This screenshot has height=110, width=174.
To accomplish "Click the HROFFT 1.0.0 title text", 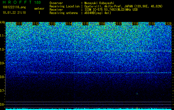I will pos(22,2).
